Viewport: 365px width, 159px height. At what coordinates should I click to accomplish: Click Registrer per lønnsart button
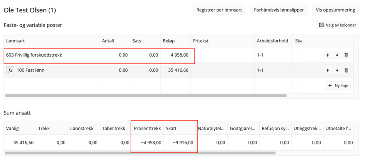219,10
